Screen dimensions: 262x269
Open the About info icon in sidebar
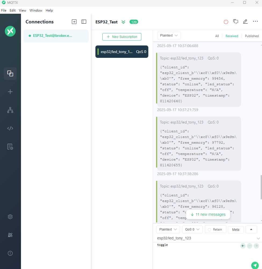tap(10, 253)
